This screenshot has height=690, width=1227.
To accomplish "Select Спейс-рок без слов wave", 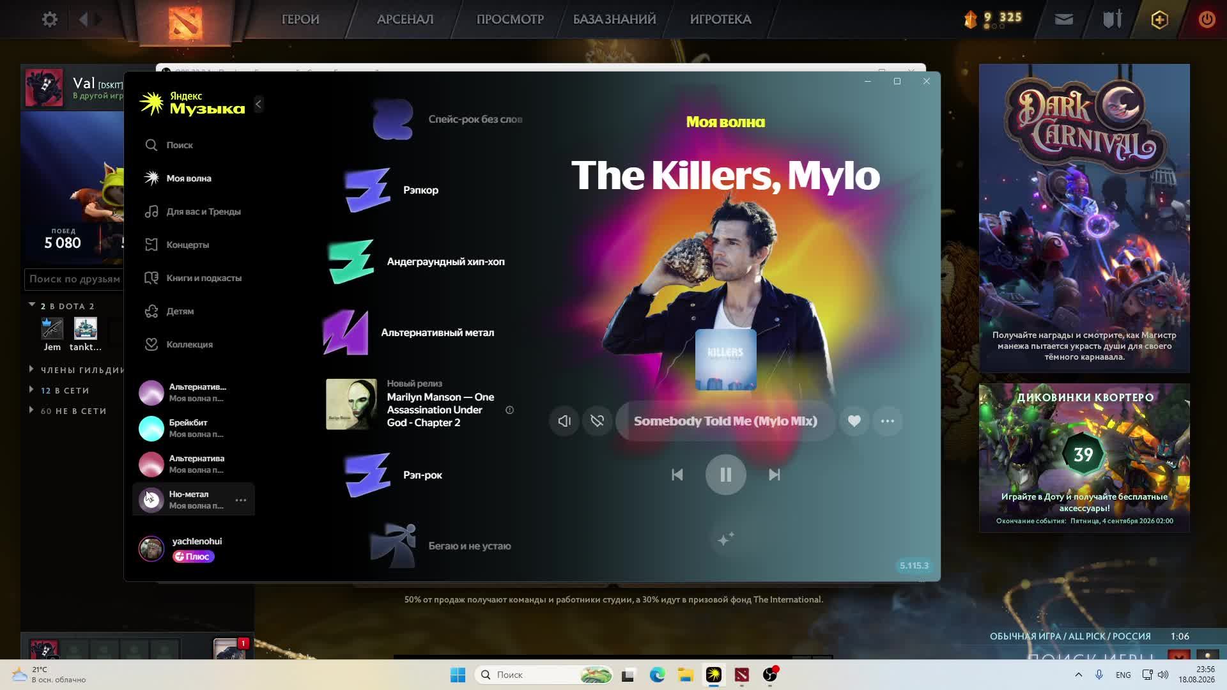I will pyautogui.click(x=447, y=119).
